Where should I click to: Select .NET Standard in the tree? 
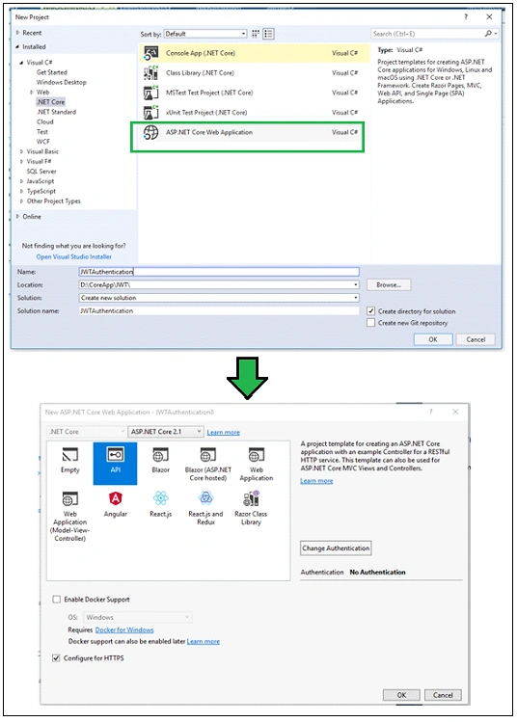point(56,112)
